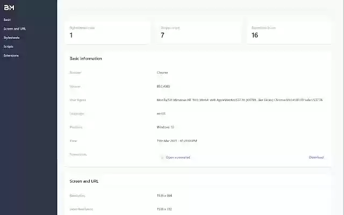Click the Open screenshot link
The width and height of the screenshot is (344, 215).
[178, 157]
